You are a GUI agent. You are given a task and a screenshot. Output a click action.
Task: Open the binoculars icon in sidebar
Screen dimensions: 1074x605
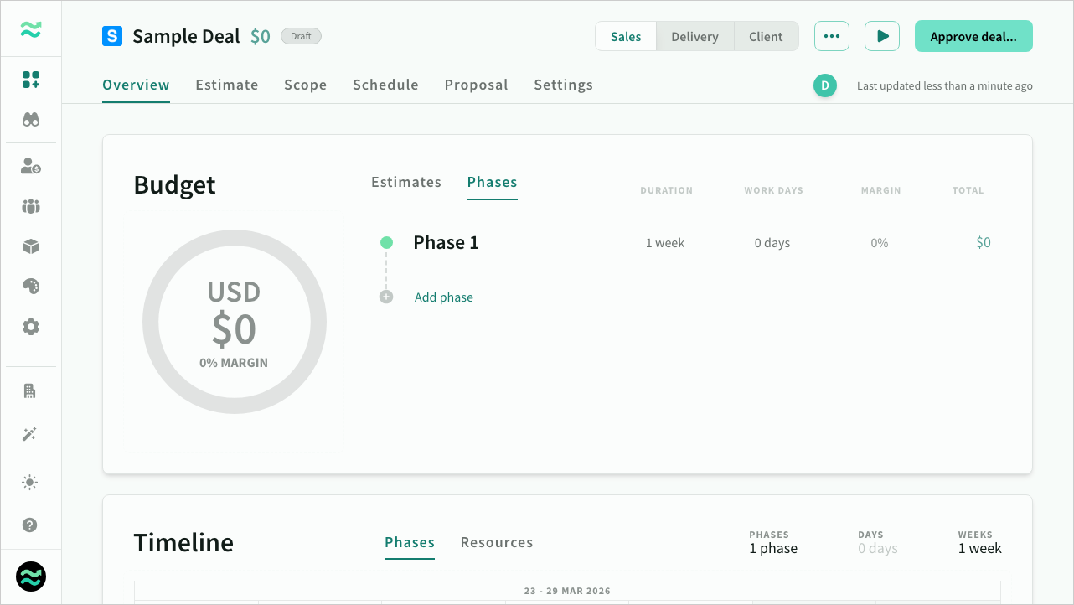coord(31,120)
